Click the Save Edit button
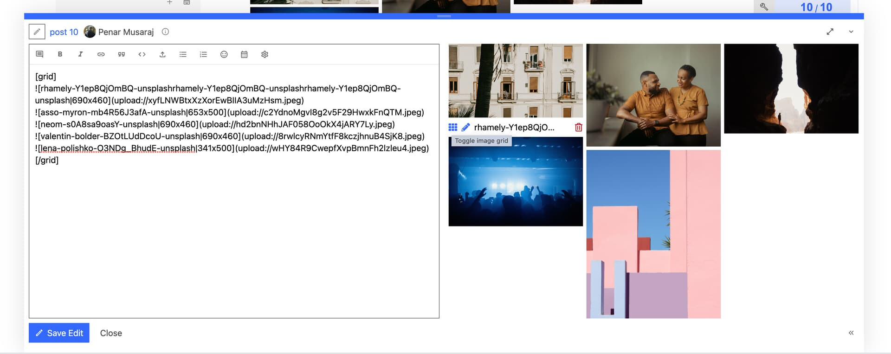Image resolution: width=891 pixels, height=354 pixels. (x=59, y=333)
